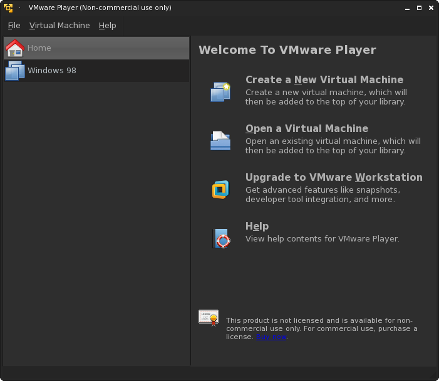This screenshot has width=439, height=381.
Task: Click 'Create a new virtual machine, which will' text
Action: coord(326,93)
